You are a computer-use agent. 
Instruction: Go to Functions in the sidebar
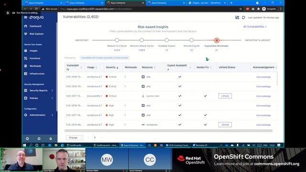35,58
